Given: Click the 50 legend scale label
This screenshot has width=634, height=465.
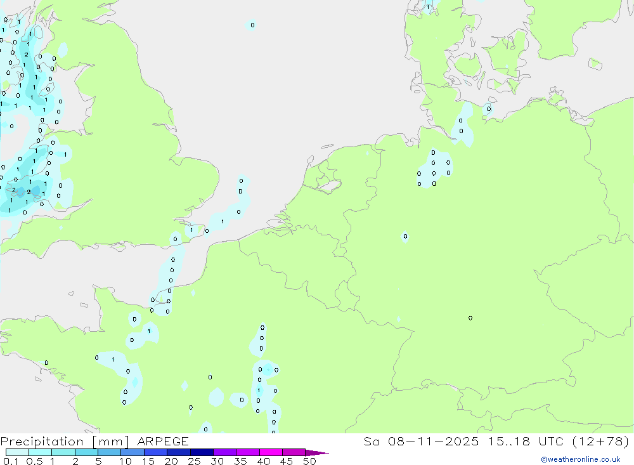Looking at the screenshot, I should tap(310, 461).
